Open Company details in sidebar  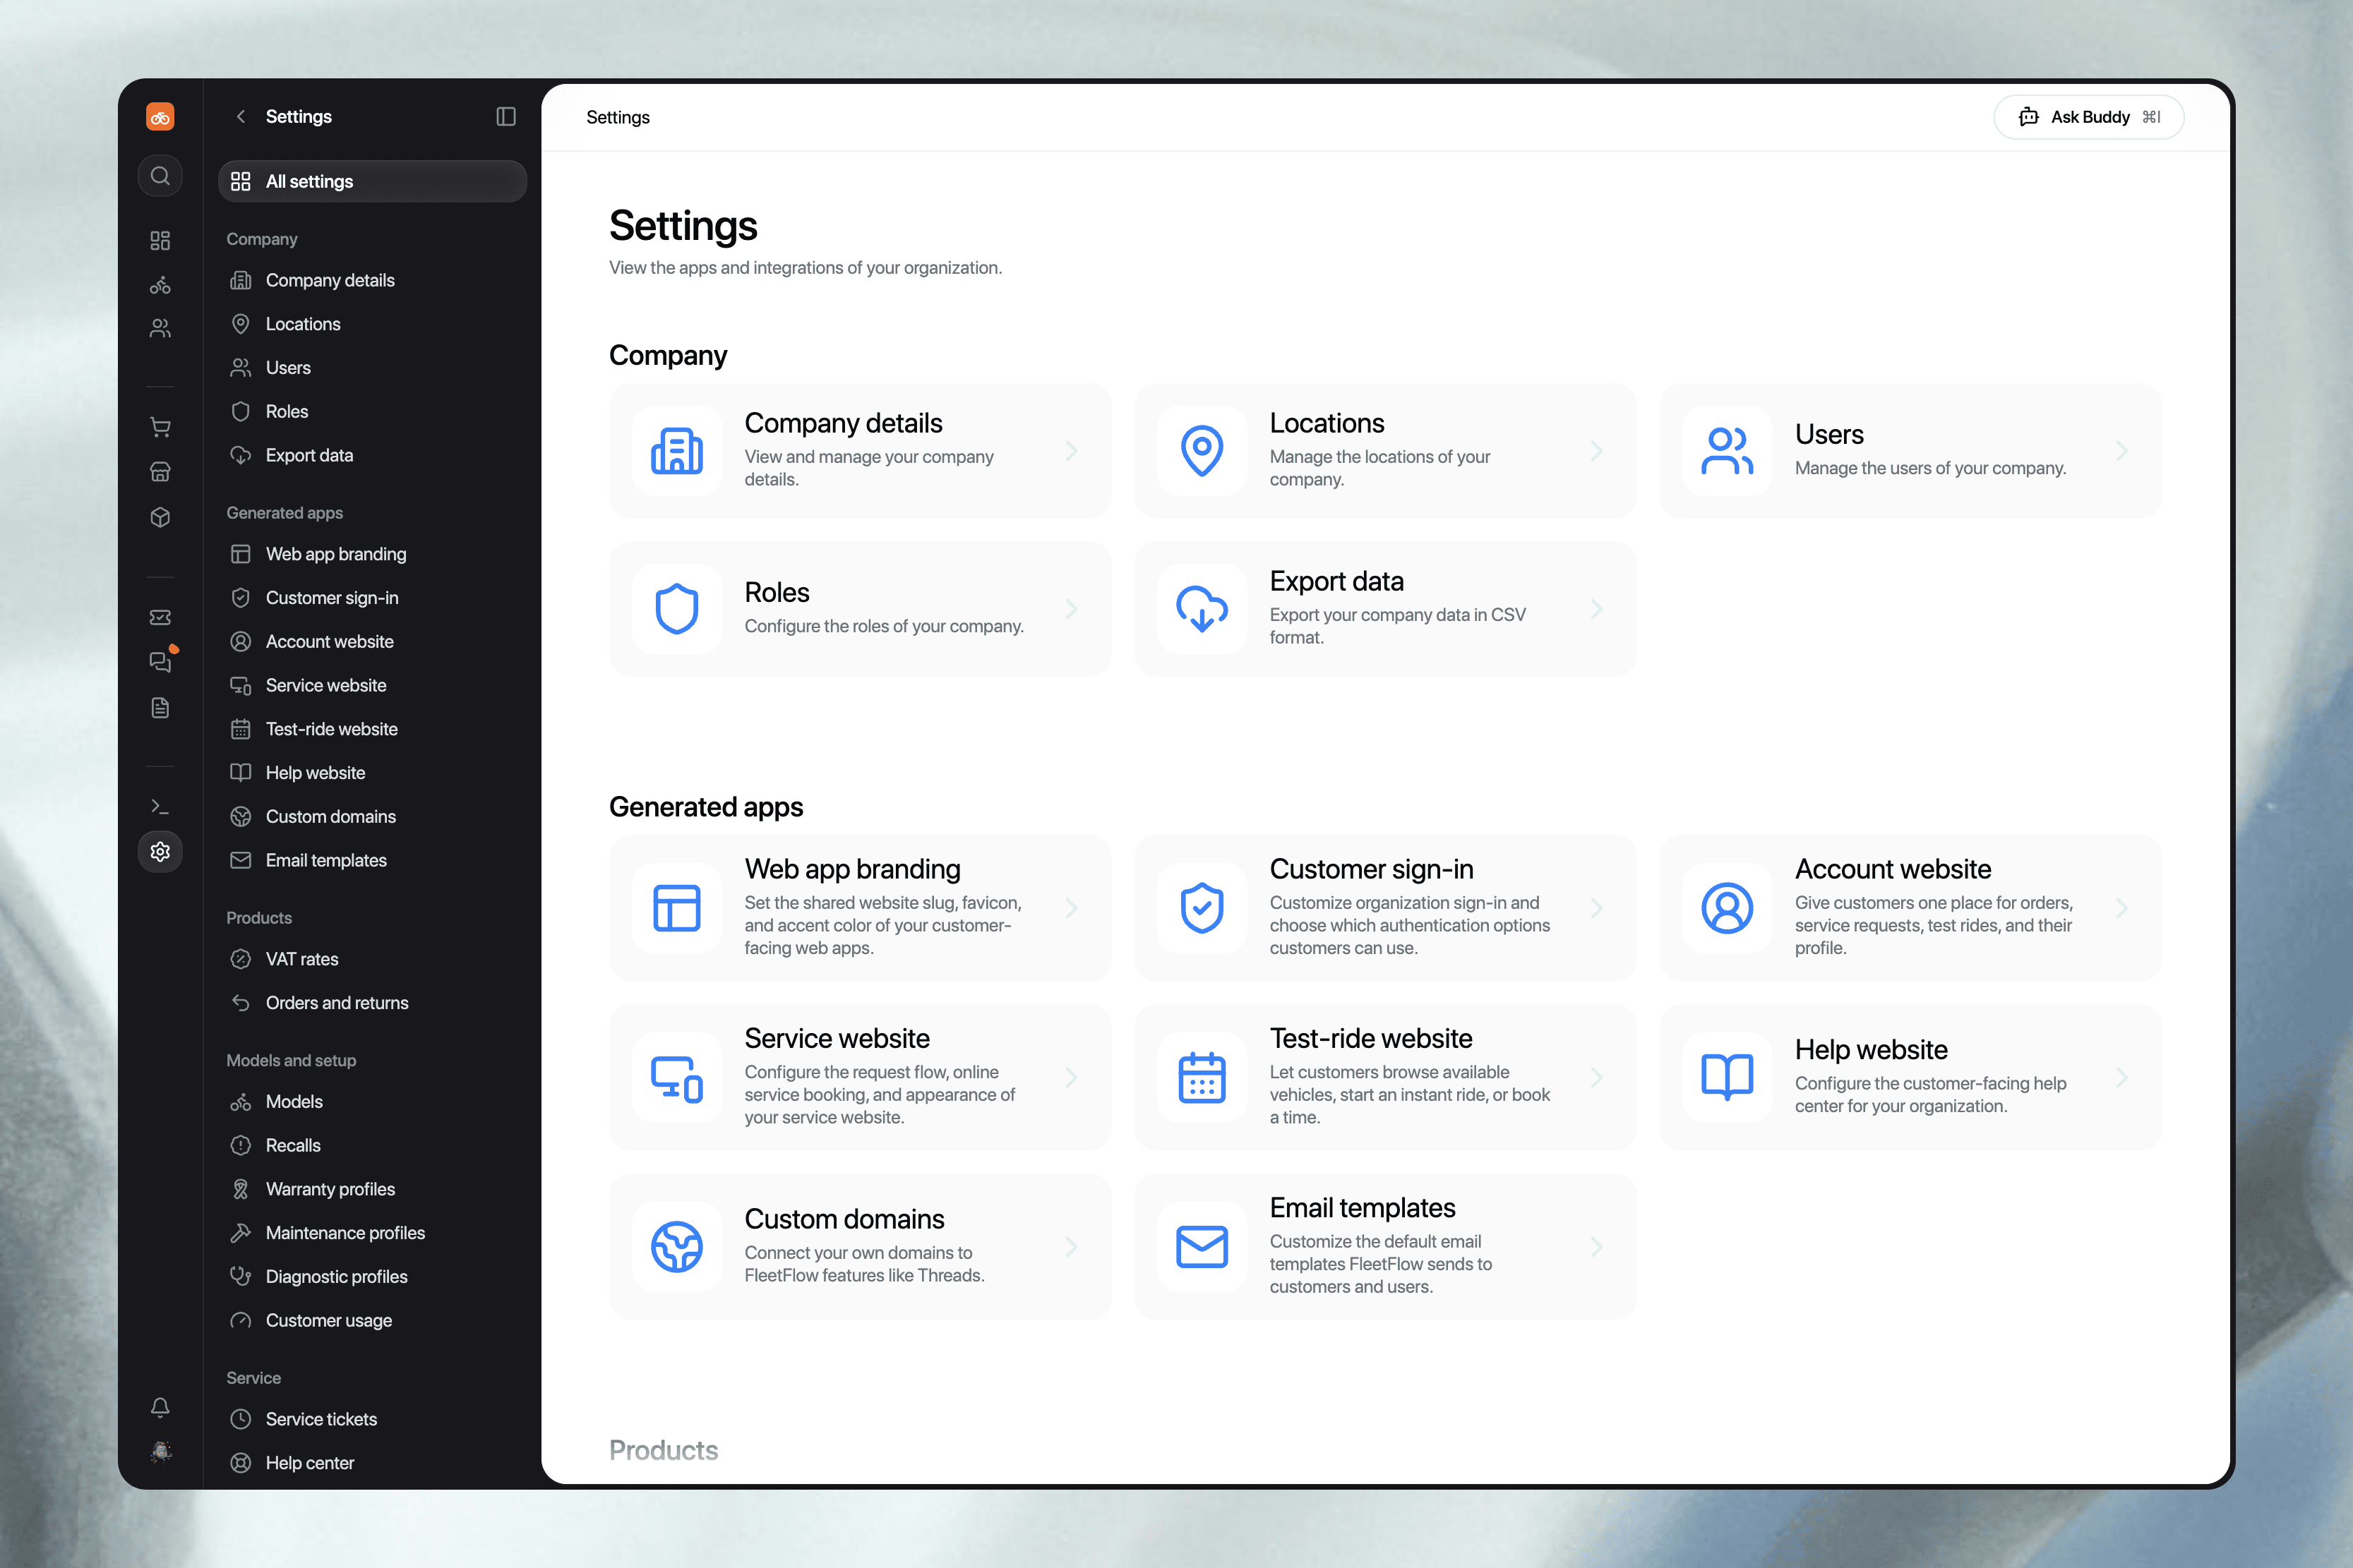pos(372,280)
